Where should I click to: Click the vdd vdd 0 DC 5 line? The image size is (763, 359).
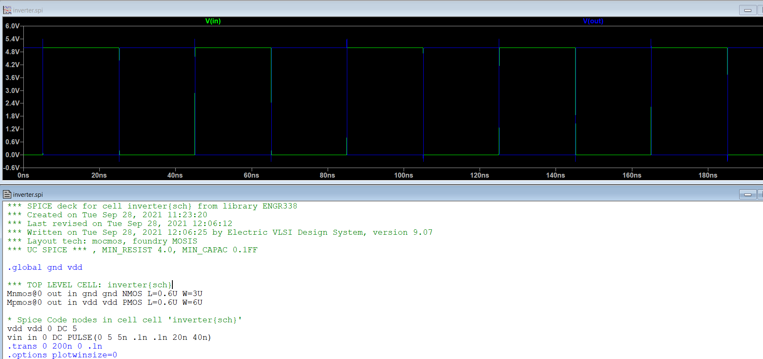tap(42, 329)
